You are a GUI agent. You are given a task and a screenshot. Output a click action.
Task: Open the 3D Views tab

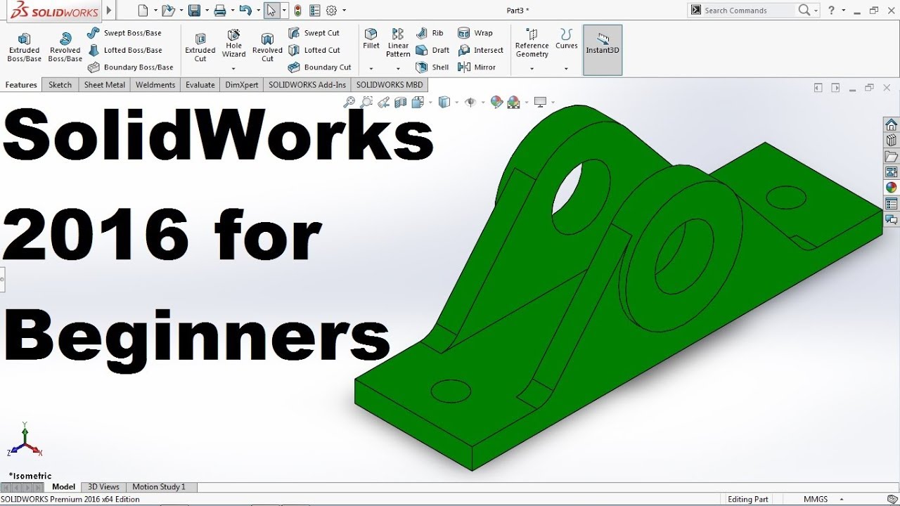point(103,487)
